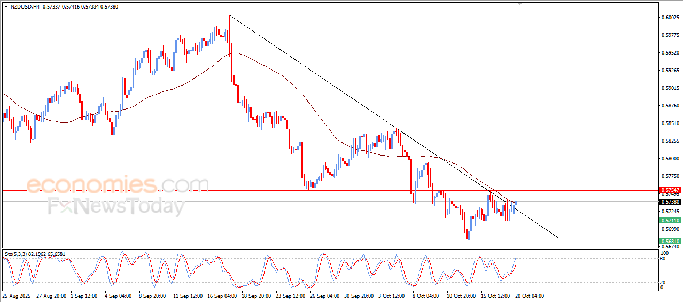
Task: Click the 0.58760 price axis label
Action: (670, 106)
